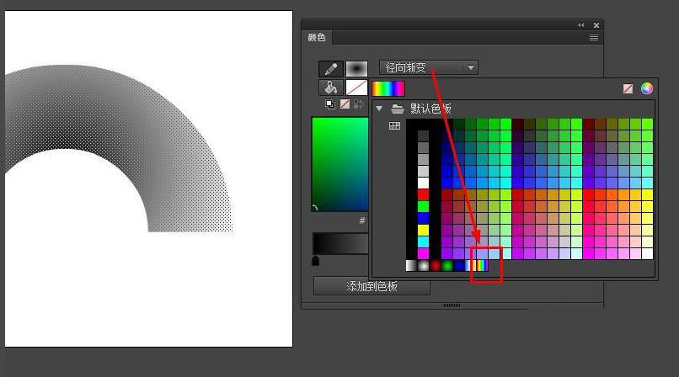Pick the cyan swatch in gray column
Screen dimensions: 679x377
pyautogui.click(x=423, y=242)
